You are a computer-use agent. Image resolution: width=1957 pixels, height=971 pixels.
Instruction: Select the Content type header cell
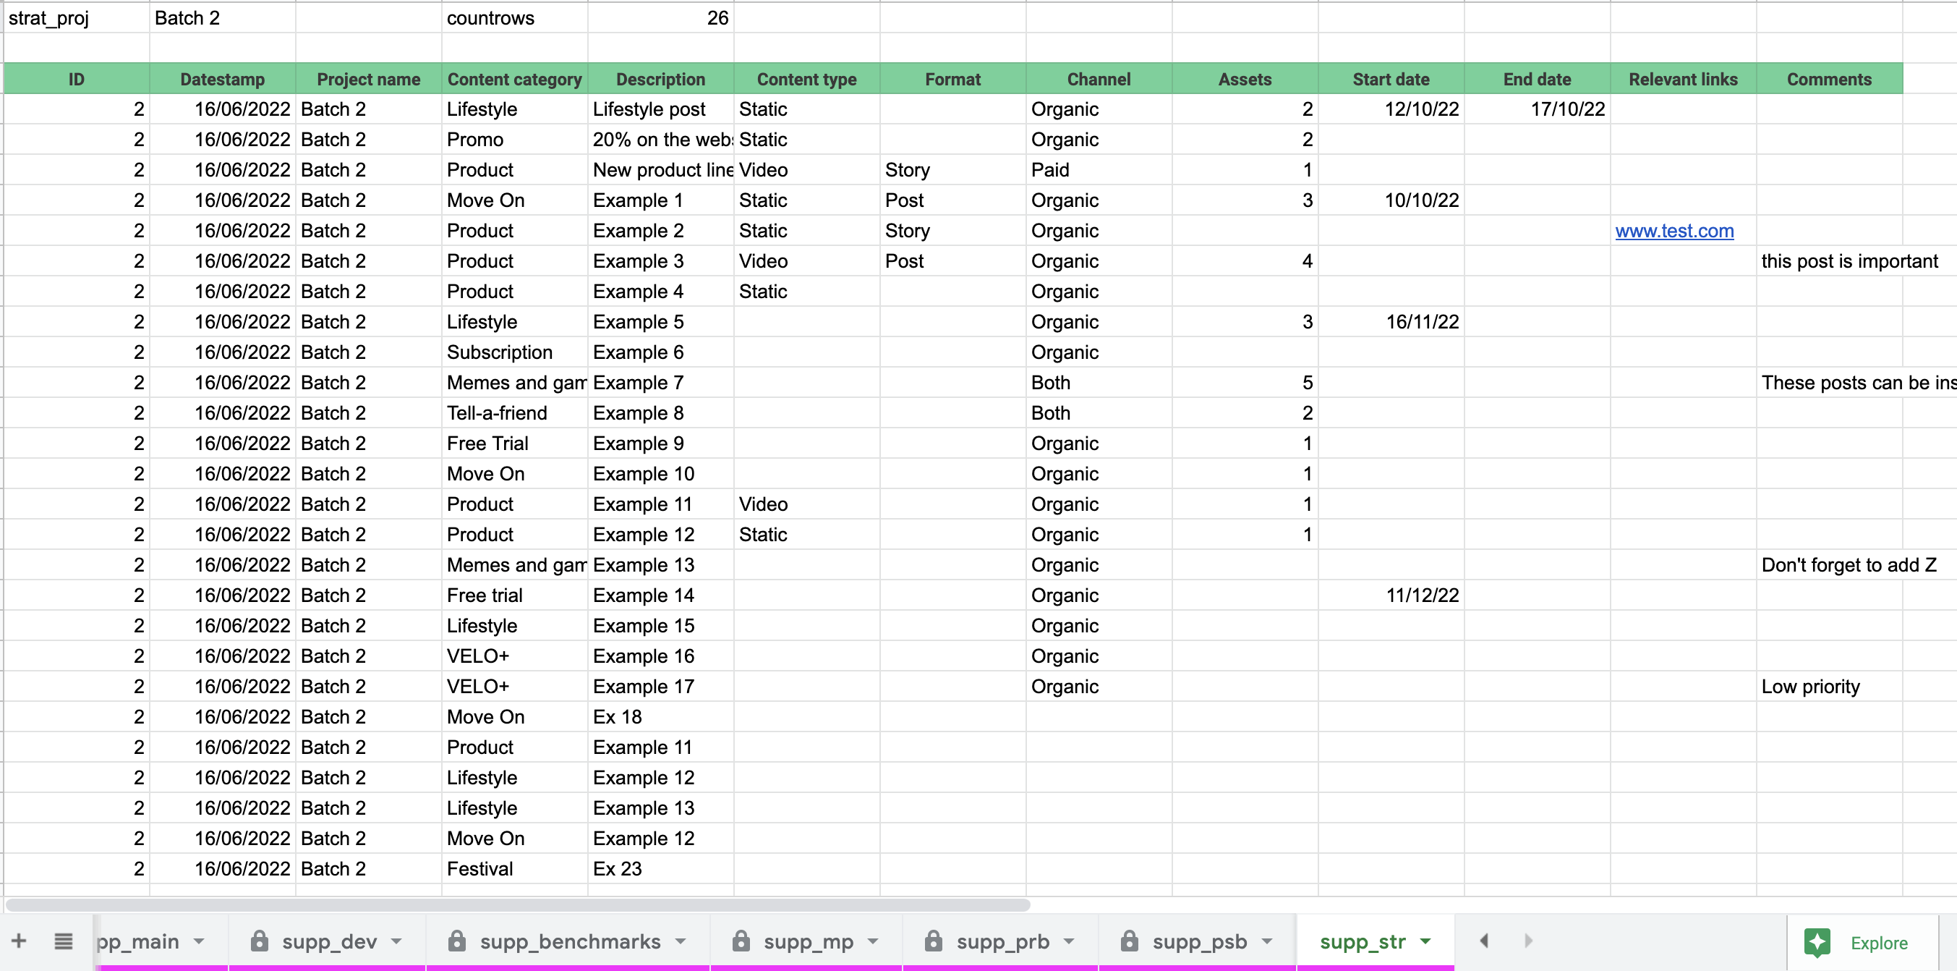tap(807, 79)
